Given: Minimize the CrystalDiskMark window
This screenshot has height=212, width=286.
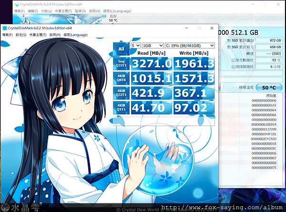Looking at the screenshot, I should [186, 28].
